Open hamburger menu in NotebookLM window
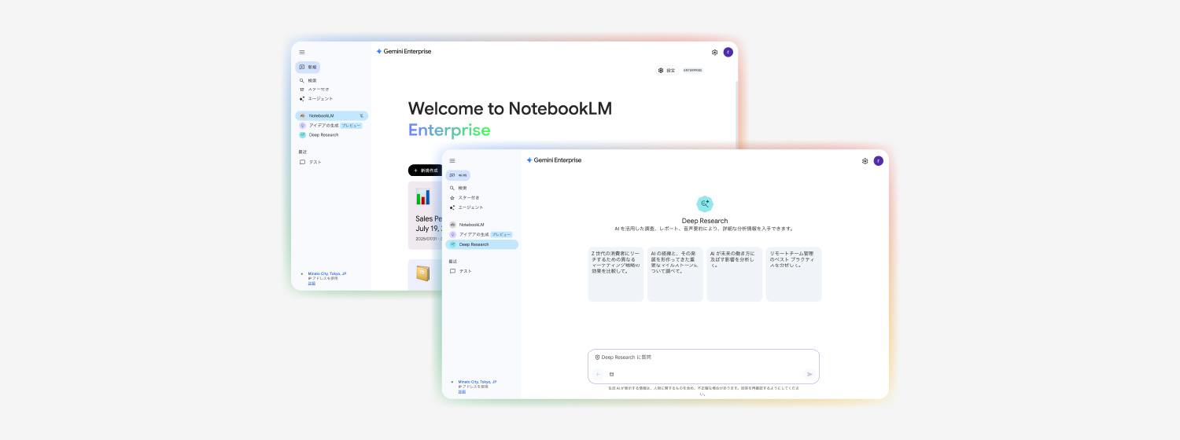Image resolution: width=1180 pixels, height=440 pixels. point(302,52)
